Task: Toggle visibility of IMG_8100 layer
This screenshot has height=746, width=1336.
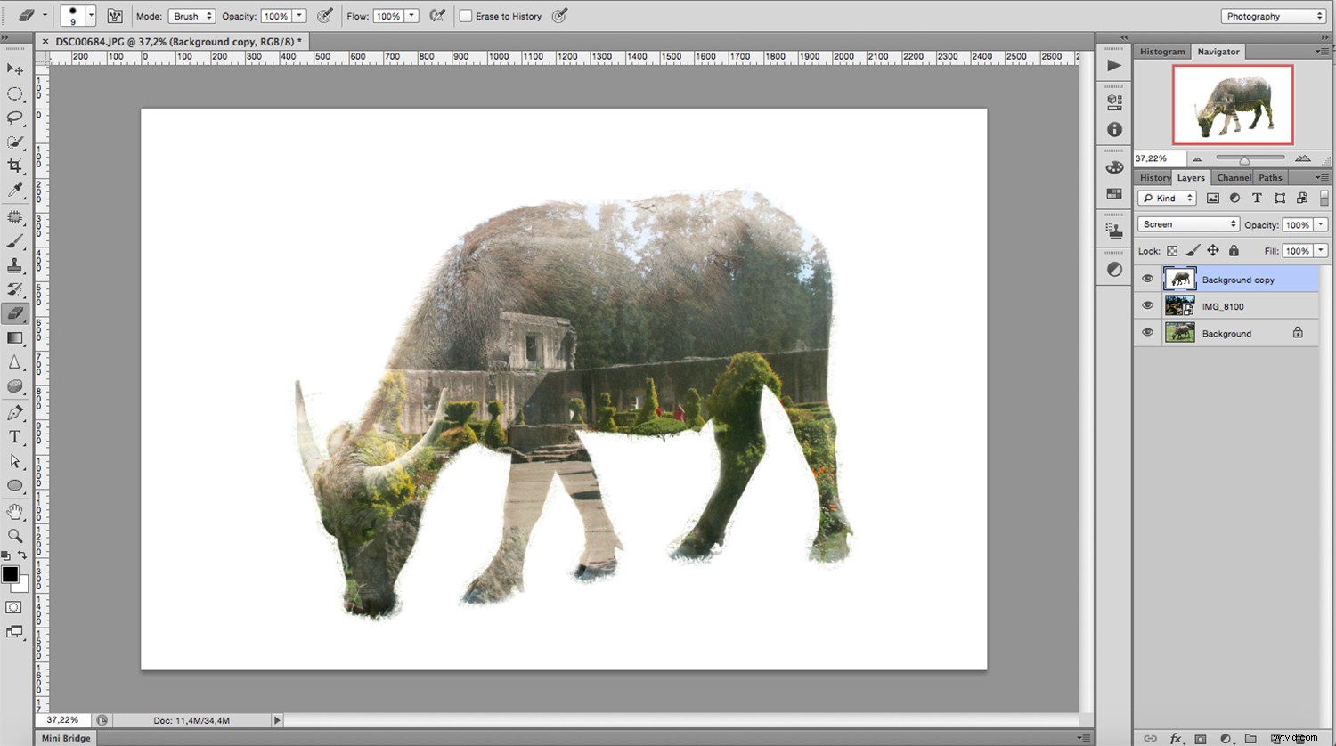Action: tap(1148, 305)
